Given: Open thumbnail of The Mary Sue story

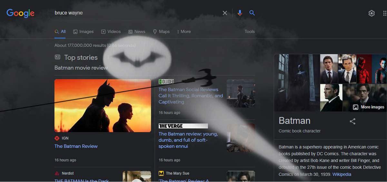Looking at the screenshot, I should point(241,177).
